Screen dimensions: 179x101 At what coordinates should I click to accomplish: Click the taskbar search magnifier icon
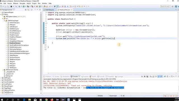(x=7, y=100)
